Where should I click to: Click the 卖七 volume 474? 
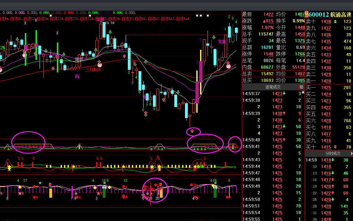pos(347,41)
